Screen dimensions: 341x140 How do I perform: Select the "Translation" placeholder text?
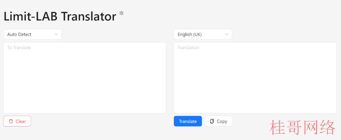pyautogui.click(x=188, y=48)
